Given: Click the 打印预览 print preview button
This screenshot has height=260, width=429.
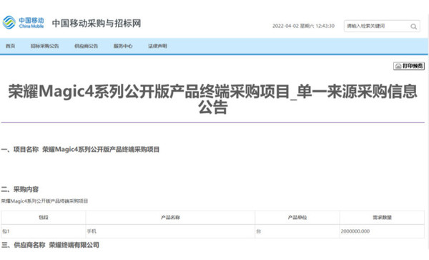Looking at the screenshot, I should 409,66.
